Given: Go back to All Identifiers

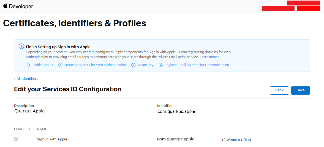Looking at the screenshot, I should tap(26, 78).
